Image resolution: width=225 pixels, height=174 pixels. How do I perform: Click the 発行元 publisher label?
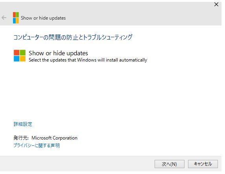(21, 138)
